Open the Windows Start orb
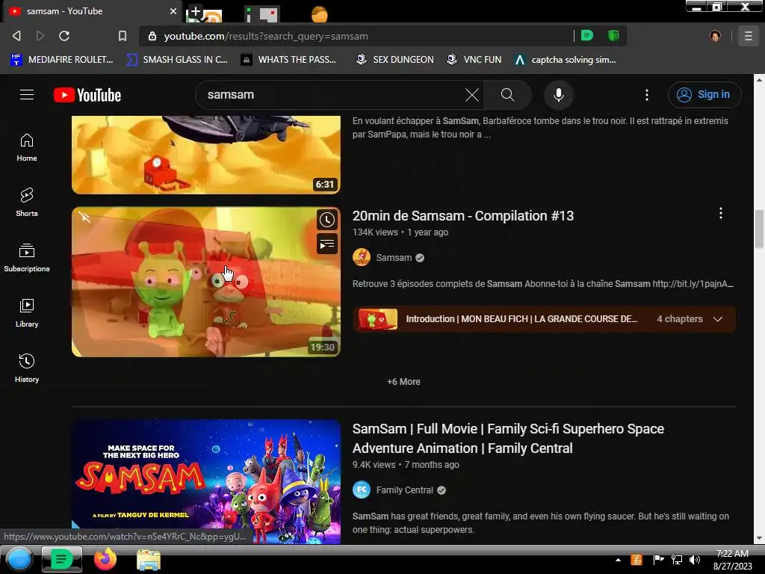The height and width of the screenshot is (574, 765). [x=19, y=559]
